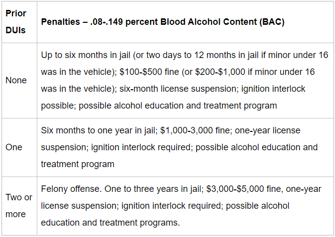335x237 pixels.
Task: Click the 'Two or more' row label
Action: (19, 206)
